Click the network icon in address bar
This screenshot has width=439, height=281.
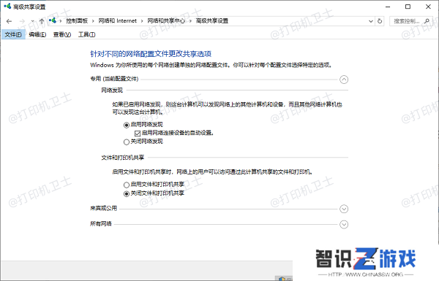click(x=53, y=20)
